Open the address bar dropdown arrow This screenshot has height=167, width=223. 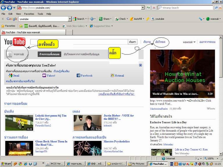[143, 8]
